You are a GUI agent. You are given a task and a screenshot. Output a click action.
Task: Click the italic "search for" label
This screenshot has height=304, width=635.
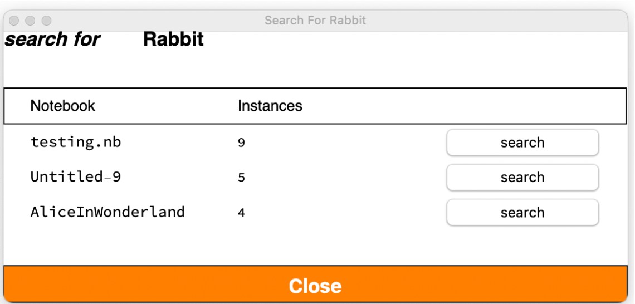[52, 40]
